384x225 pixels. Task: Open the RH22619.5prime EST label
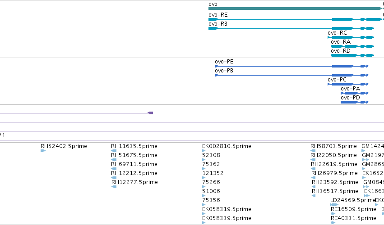(334, 164)
